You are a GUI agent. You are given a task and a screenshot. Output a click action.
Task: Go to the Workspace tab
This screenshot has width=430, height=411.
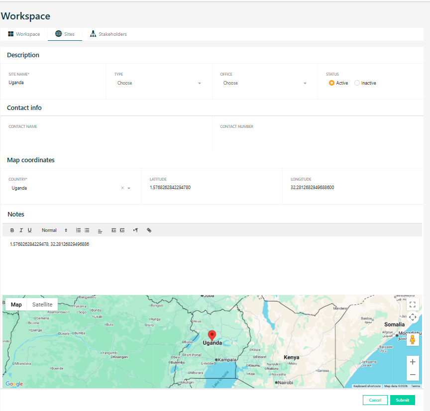24,34
